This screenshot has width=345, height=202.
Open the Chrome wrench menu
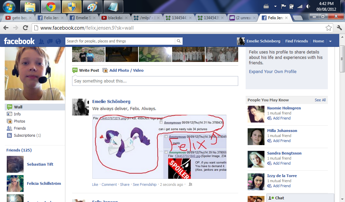tap(339, 28)
